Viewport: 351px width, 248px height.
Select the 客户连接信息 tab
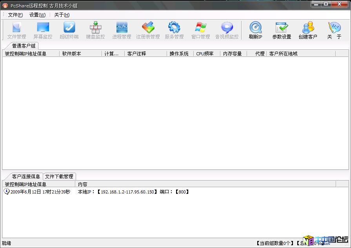coord(26,177)
